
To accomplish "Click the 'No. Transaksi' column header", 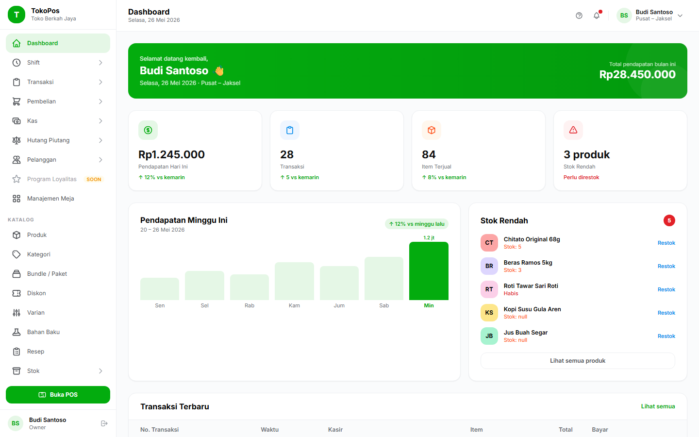I will [x=159, y=430].
